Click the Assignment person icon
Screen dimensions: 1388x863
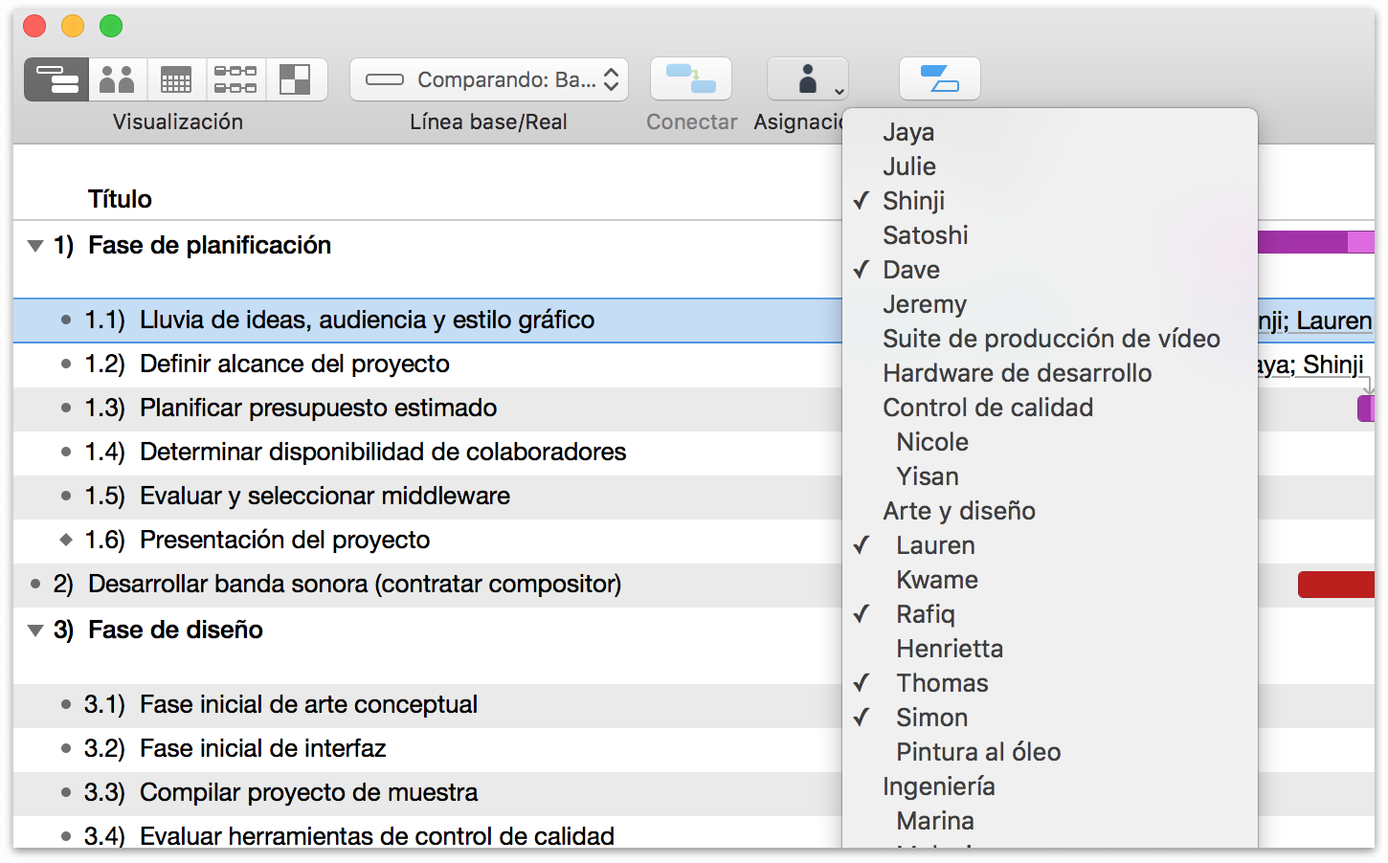808,79
